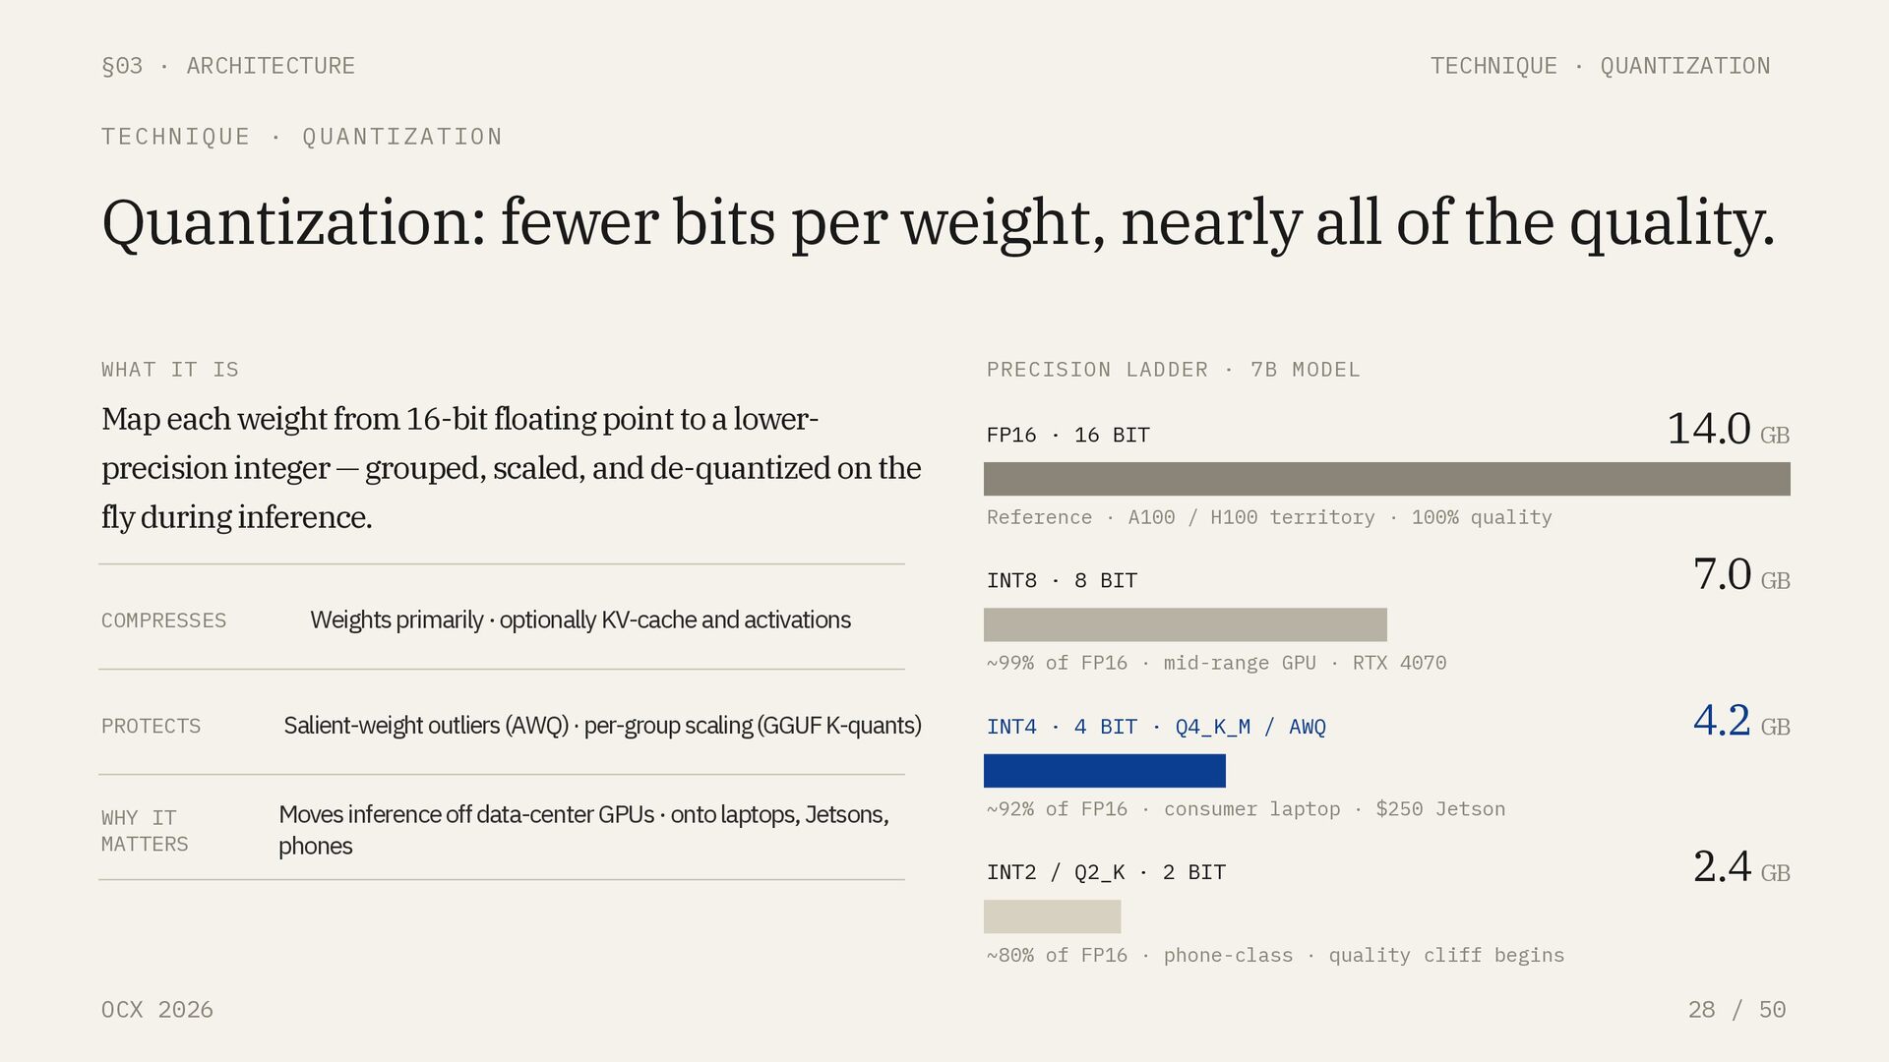The height and width of the screenshot is (1062, 1889).
Task: Click the PROTECTS row label
Action: [151, 726]
